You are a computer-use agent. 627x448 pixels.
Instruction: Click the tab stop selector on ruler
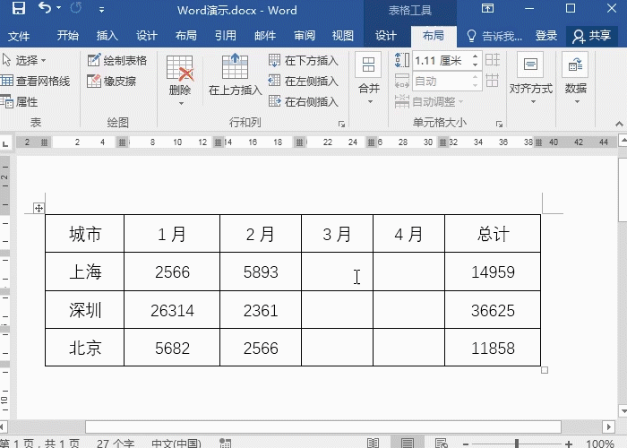(x=5, y=142)
